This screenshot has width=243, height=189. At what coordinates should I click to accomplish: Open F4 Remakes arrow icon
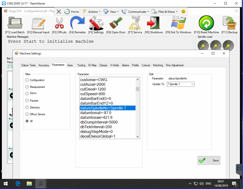pyautogui.click(x=77, y=23)
